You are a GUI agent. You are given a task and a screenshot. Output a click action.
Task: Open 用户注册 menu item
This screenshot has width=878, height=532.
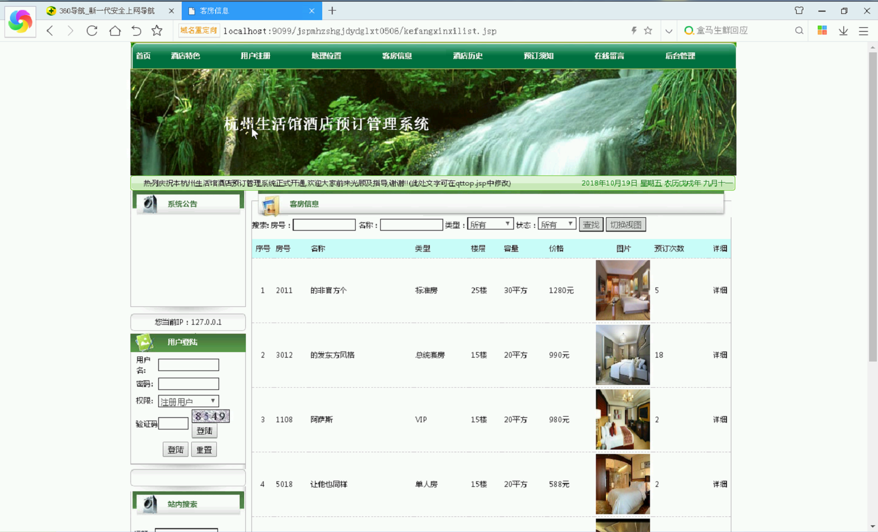pyautogui.click(x=255, y=56)
